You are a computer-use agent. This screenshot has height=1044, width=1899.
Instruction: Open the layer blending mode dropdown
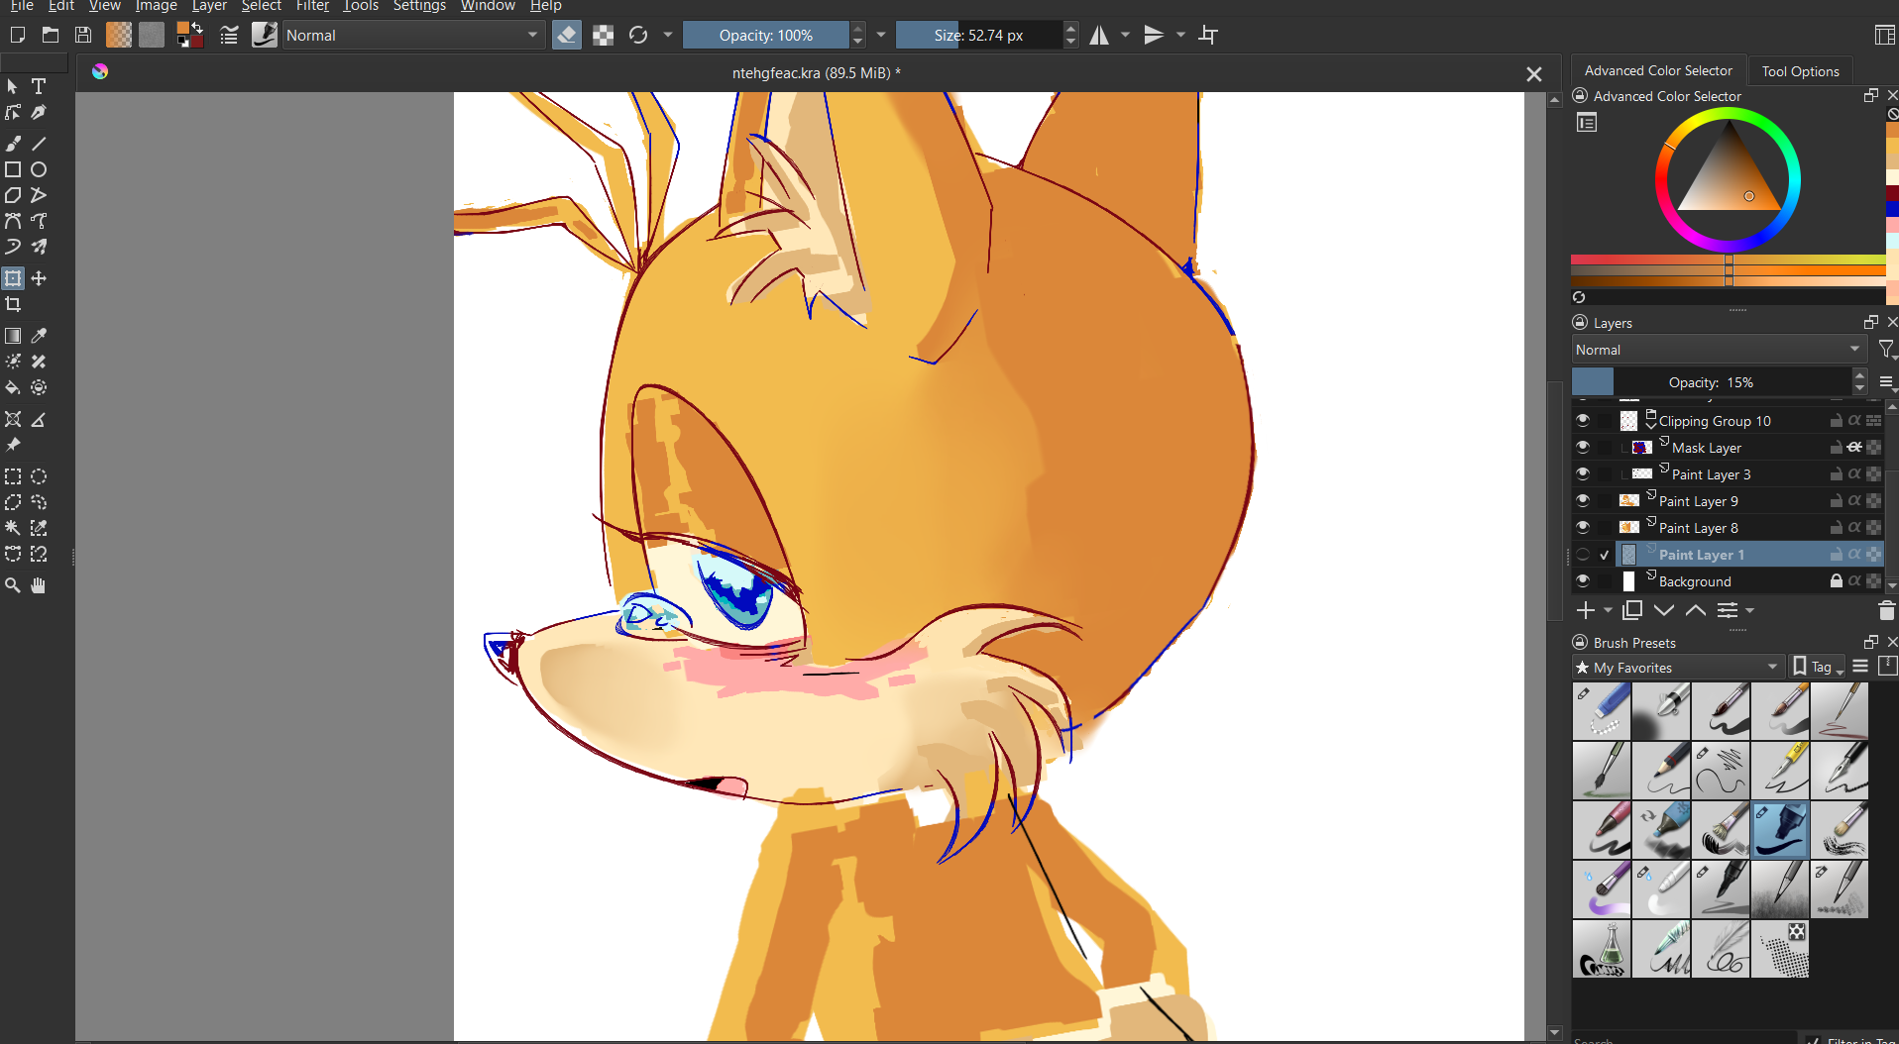coord(1718,350)
